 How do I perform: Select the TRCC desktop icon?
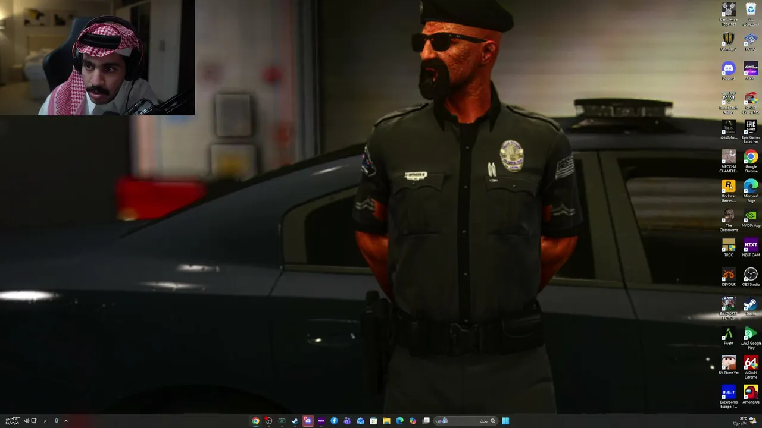[729, 248]
